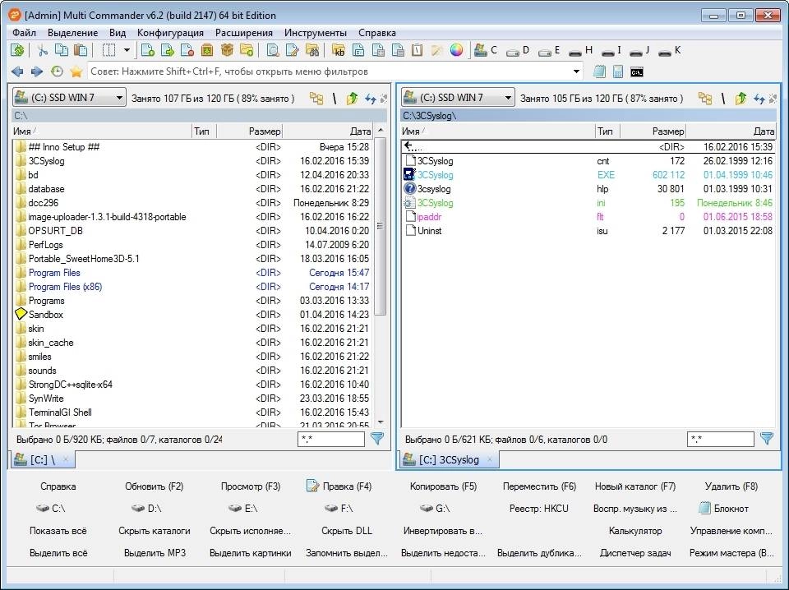The image size is (789, 590).
Task: Click the Обновить (F2) button
Action: (154, 486)
